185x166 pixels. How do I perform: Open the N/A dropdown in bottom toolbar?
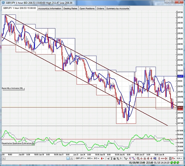point(179,158)
